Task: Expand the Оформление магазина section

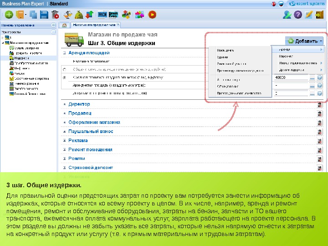Action: (x=64, y=123)
